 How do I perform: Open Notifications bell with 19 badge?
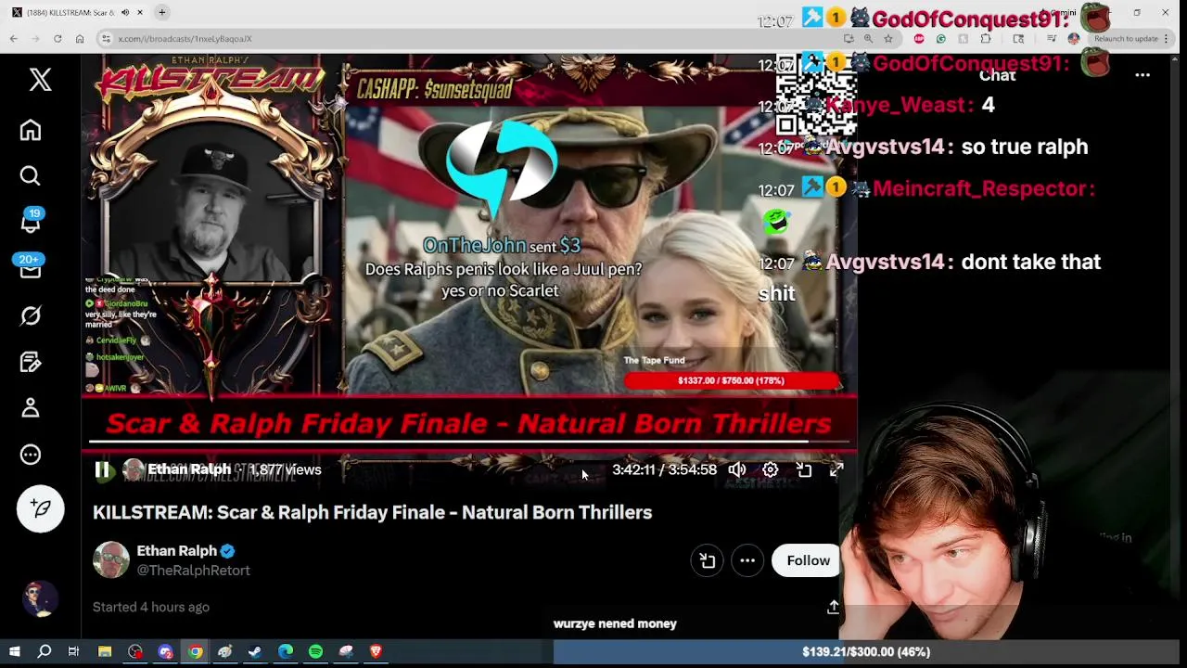(x=31, y=223)
